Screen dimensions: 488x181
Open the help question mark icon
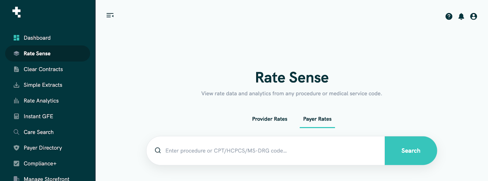[449, 16]
